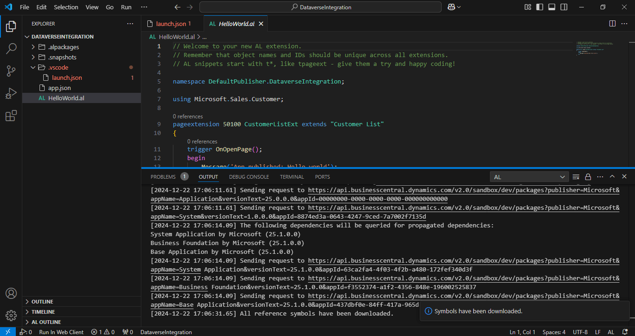Open Run and Debug view

(x=11, y=93)
